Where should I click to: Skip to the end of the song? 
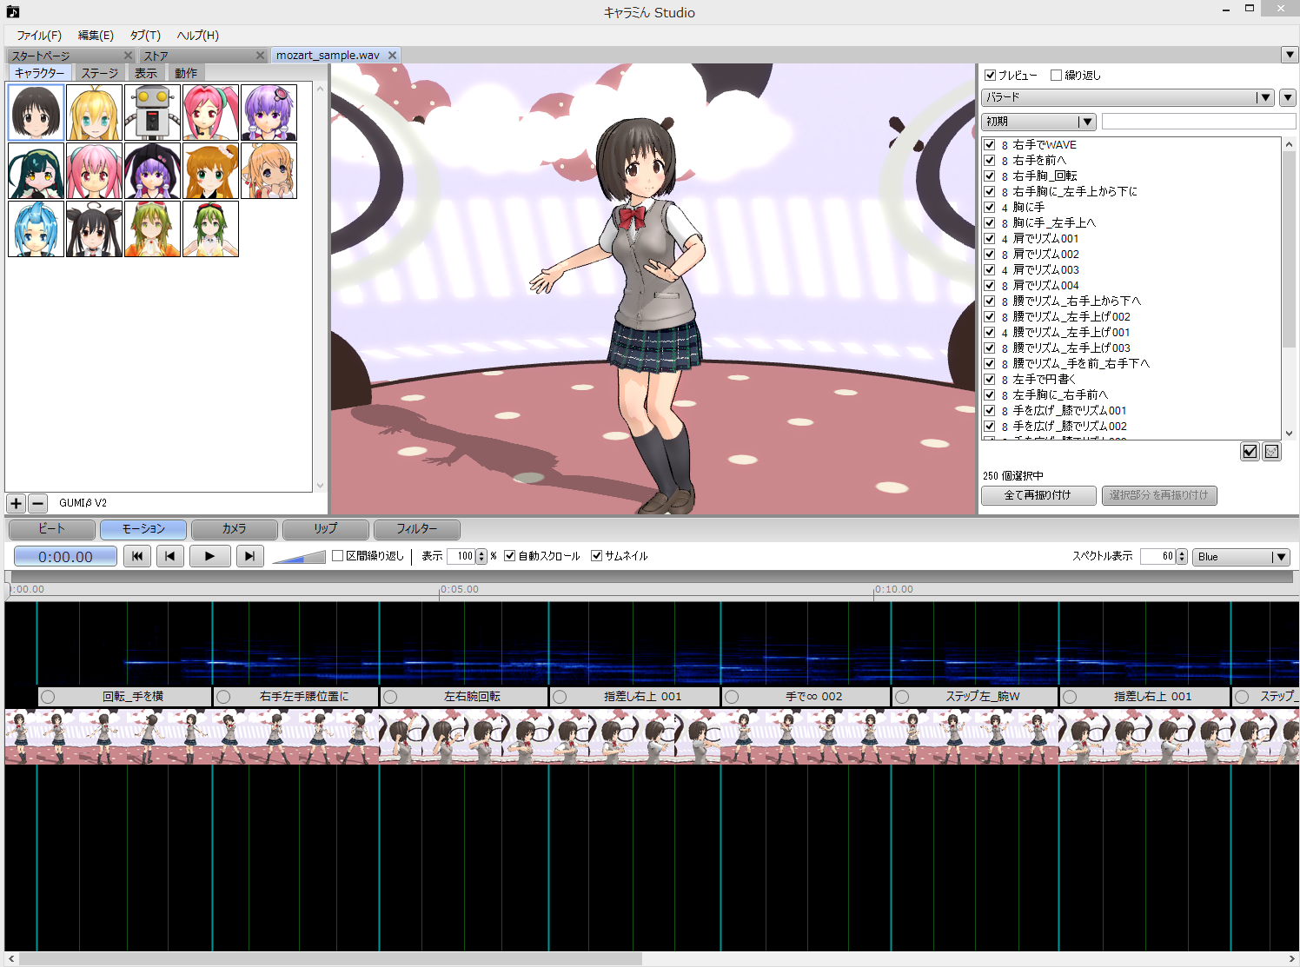(249, 556)
